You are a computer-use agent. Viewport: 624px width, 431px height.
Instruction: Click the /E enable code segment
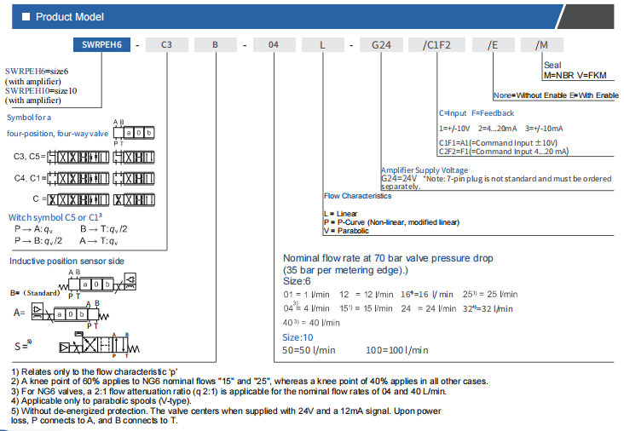tap(493, 46)
